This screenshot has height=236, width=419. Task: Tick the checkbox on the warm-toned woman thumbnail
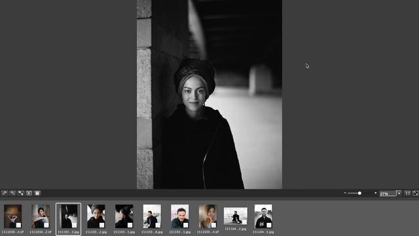click(x=213, y=225)
